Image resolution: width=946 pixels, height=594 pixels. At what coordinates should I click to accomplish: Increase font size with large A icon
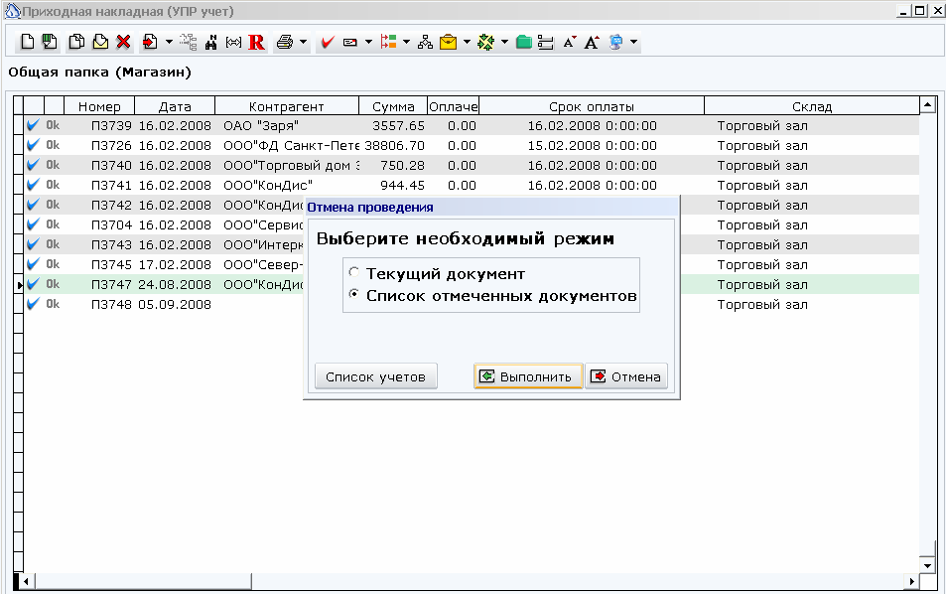tap(592, 42)
